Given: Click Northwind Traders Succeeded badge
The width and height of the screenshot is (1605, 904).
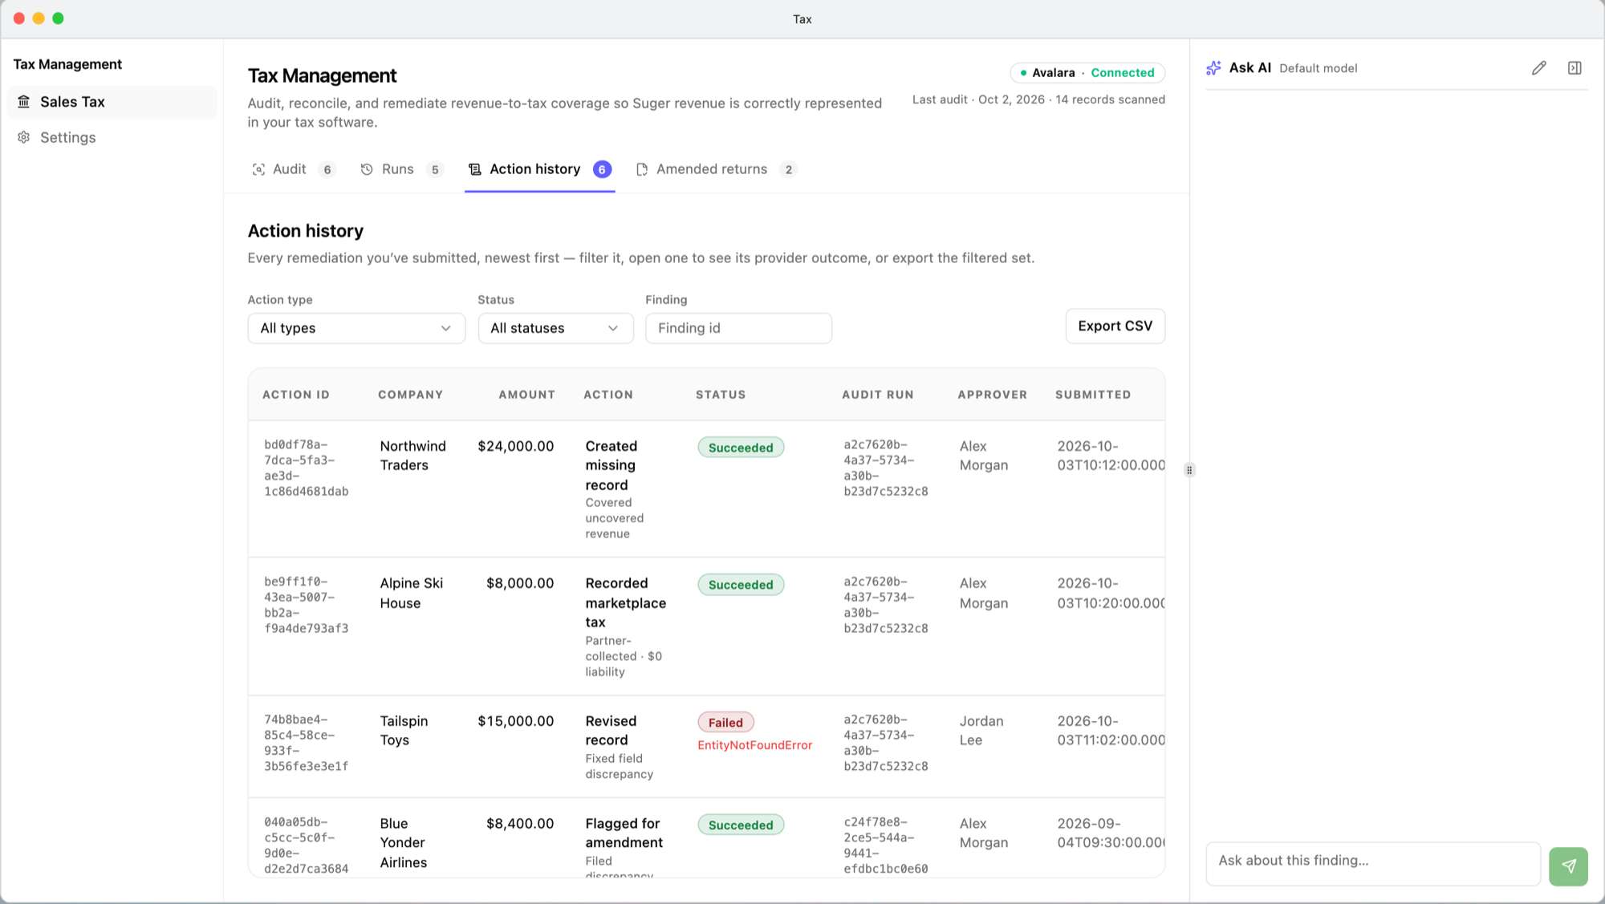Looking at the screenshot, I should 741,448.
